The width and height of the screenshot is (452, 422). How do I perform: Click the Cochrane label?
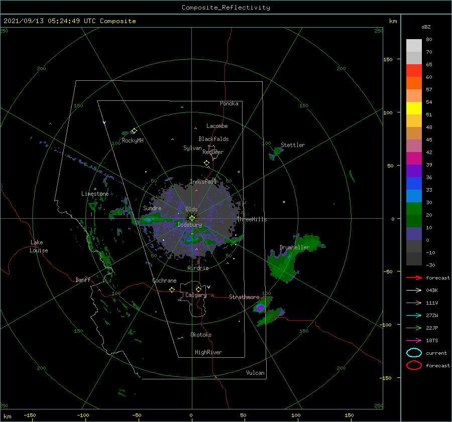point(164,280)
